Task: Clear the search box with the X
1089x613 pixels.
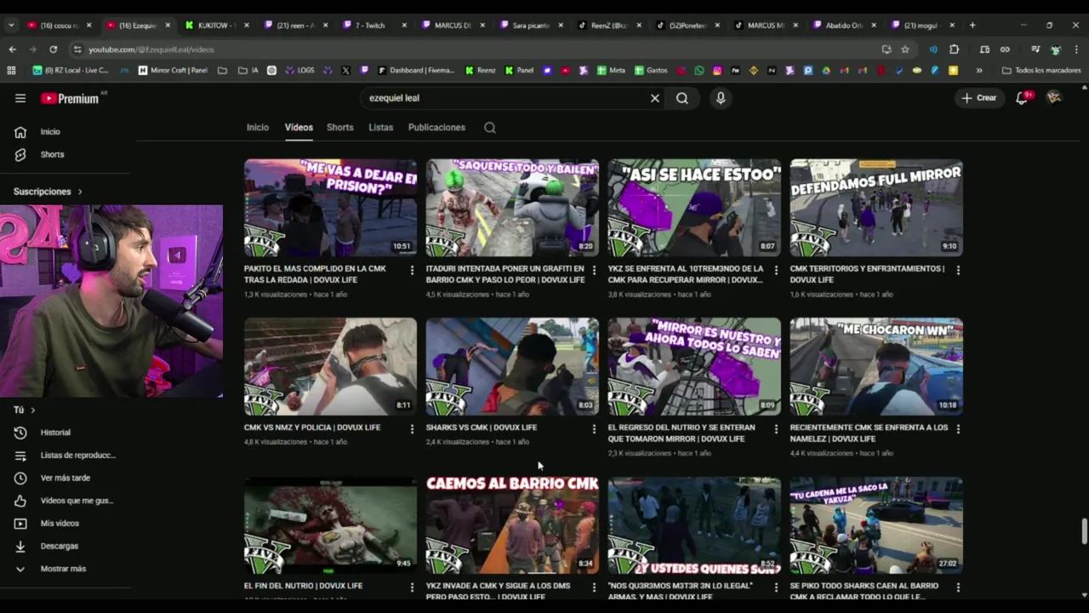Action: tap(655, 98)
